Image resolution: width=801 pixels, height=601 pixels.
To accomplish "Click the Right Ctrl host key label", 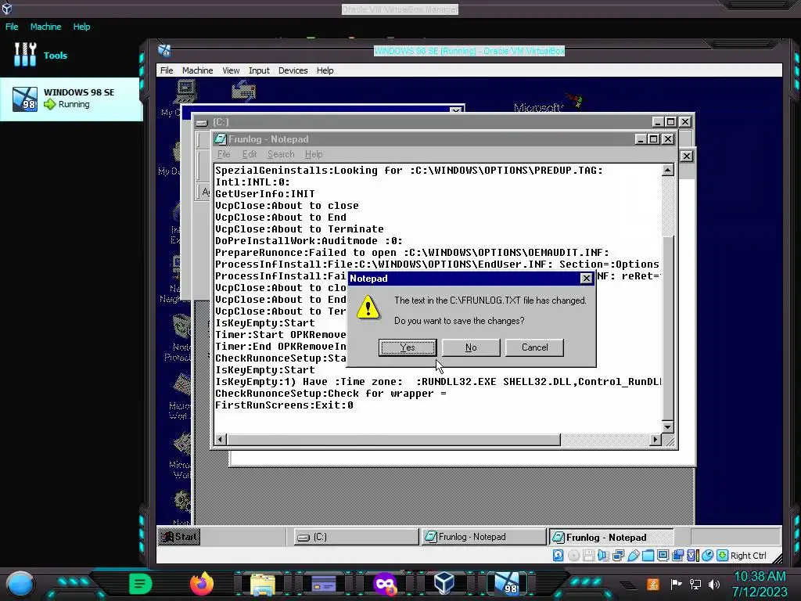I will pyautogui.click(x=748, y=556).
